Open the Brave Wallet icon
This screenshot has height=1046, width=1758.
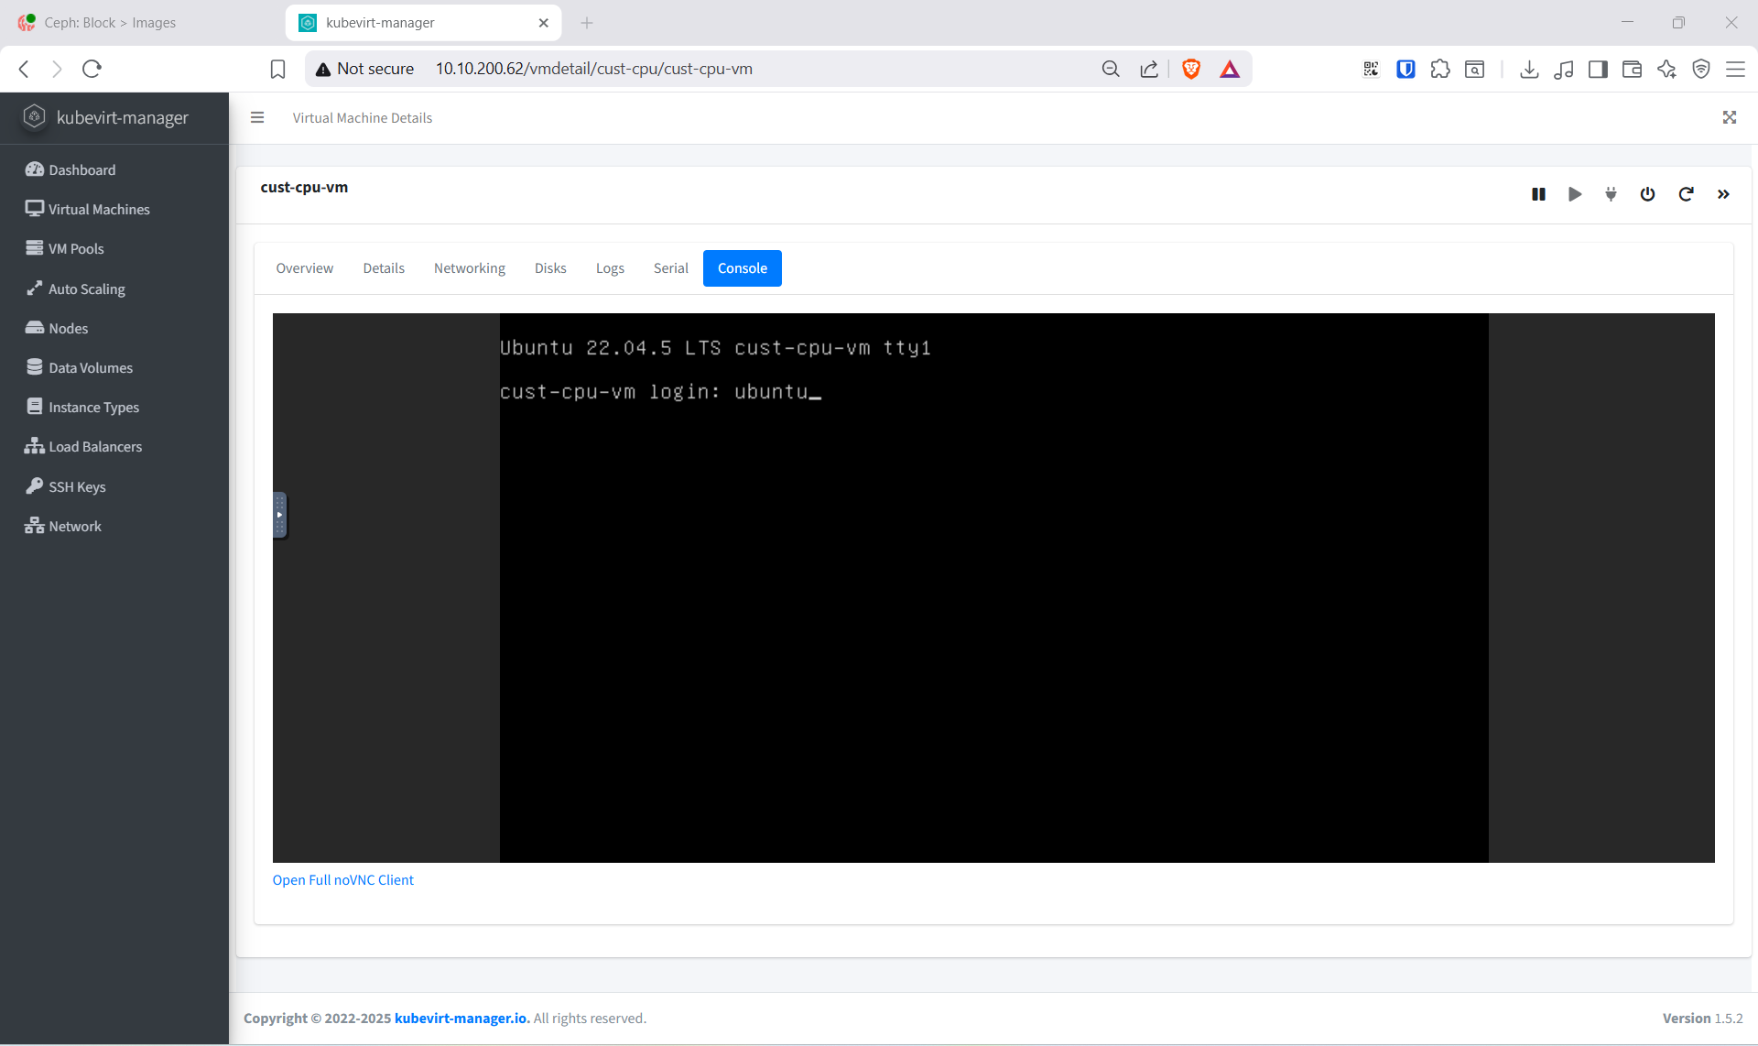click(1632, 69)
